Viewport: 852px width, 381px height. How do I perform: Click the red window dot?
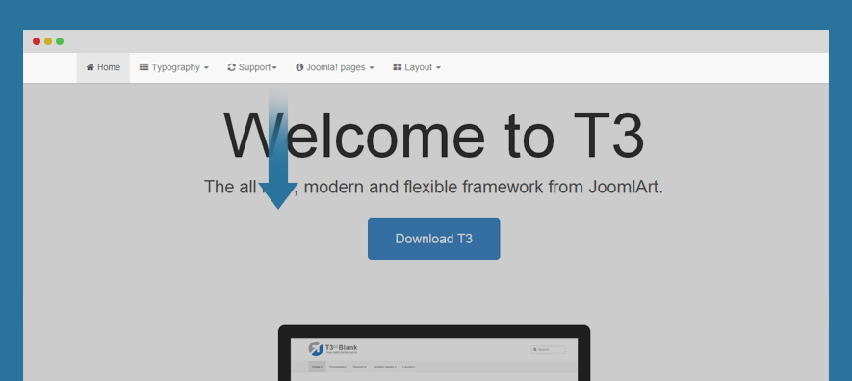tap(37, 41)
